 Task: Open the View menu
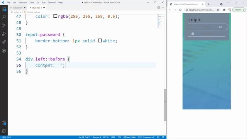pos(32,3)
